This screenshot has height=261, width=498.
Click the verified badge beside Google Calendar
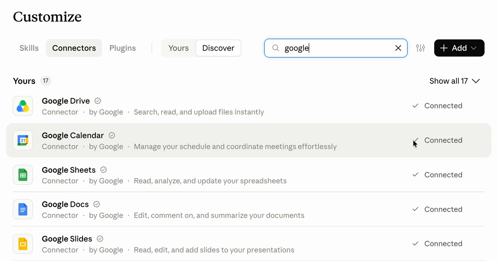click(112, 135)
